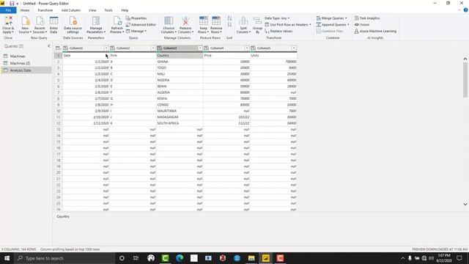The height and width of the screenshot is (264, 469).
Task: Open Column3 filter dropdown
Action: coord(200,48)
